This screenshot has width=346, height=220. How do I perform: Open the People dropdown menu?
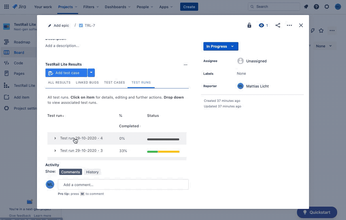click(145, 7)
